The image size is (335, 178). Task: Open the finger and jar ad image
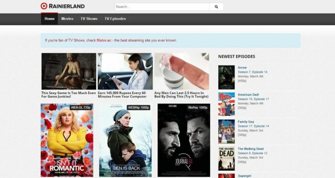(x=182, y=71)
